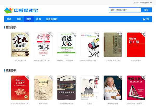The height and width of the screenshot is (109, 156).
Task: Open the 心理学与驭心术 book cover
Action: point(43,45)
